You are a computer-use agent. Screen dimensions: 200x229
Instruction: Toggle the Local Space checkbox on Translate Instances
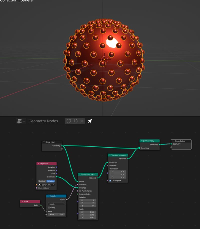(110, 180)
